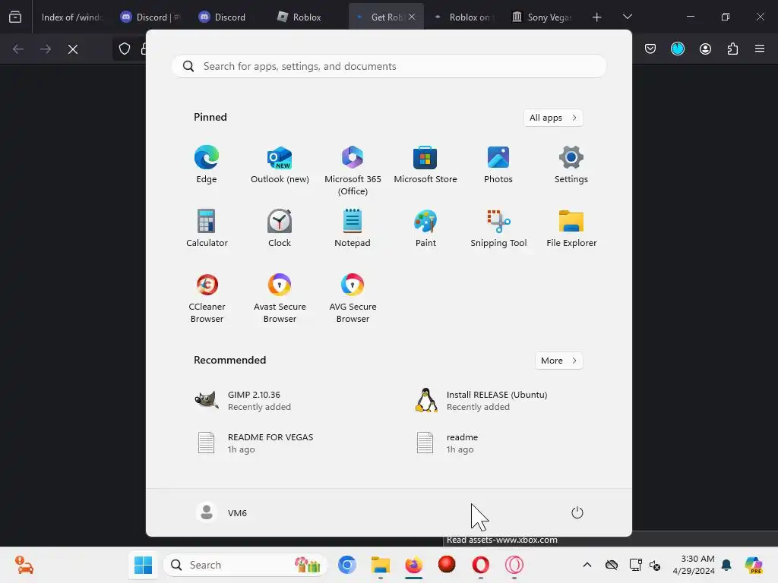
Task: Expand the All apps list
Action: [553, 118]
